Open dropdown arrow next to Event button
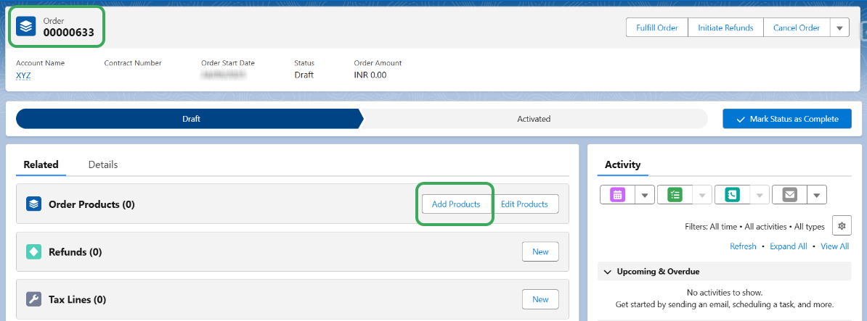 646,194
